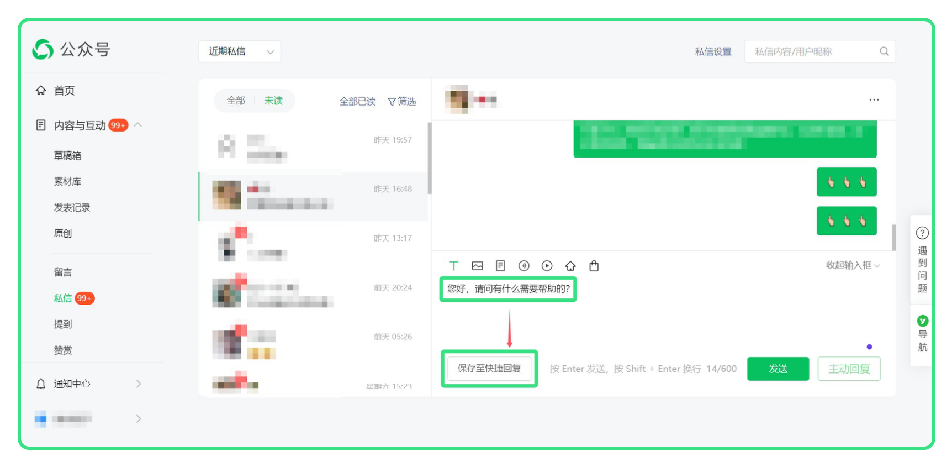
Task: Click the image icon in reply toolbar
Action: tap(478, 266)
